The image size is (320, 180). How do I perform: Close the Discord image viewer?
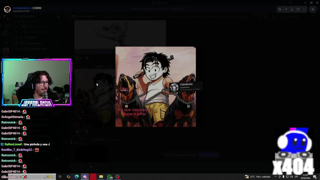click(x=312, y=9)
